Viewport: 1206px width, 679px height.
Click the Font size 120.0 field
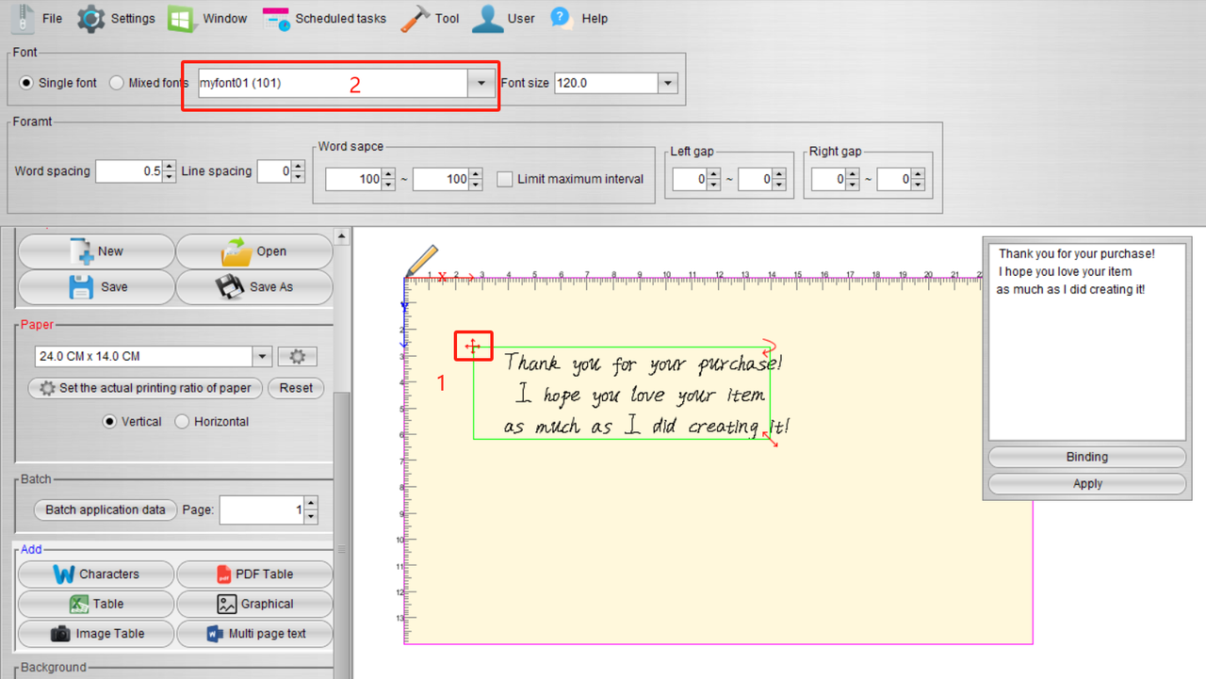point(606,83)
